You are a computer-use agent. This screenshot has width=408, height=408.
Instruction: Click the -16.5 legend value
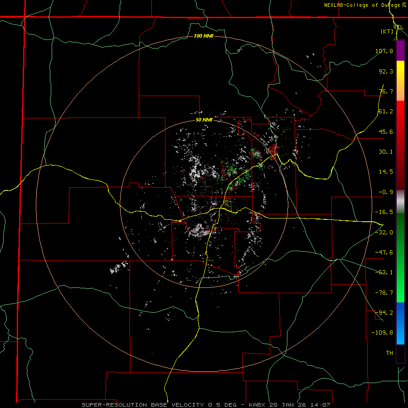tap(384, 212)
